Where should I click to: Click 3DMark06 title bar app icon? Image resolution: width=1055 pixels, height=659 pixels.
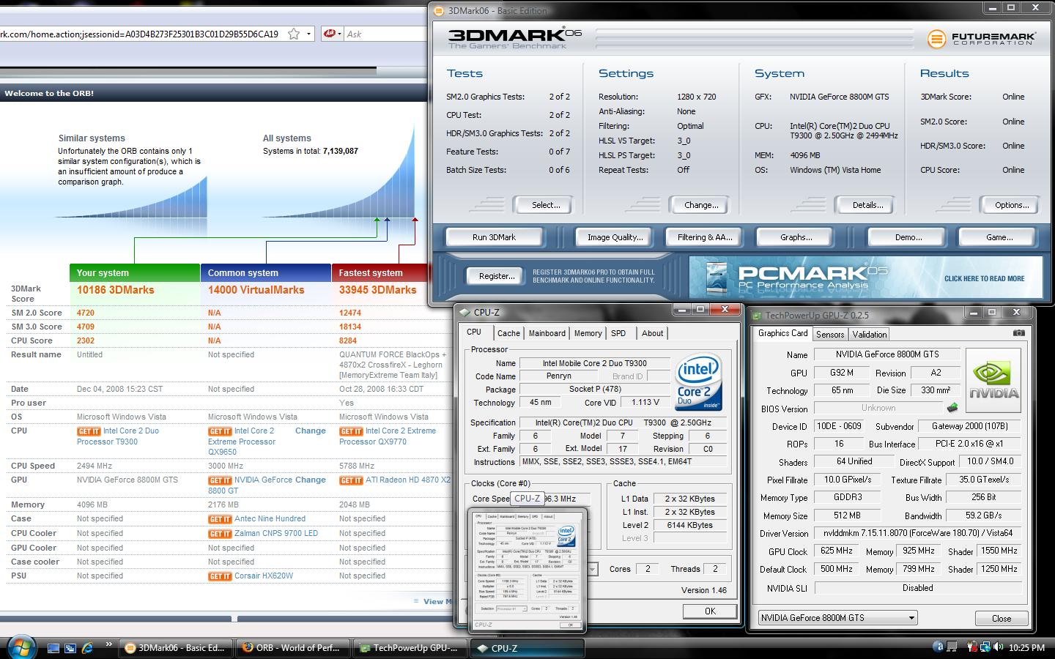point(439,11)
